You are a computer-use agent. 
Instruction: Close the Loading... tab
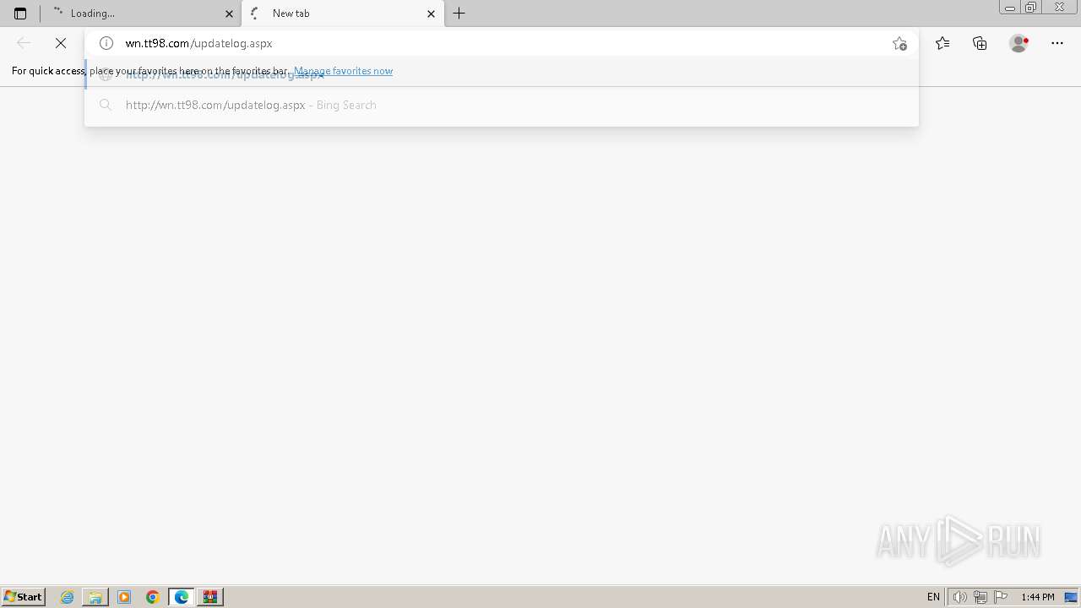229,14
